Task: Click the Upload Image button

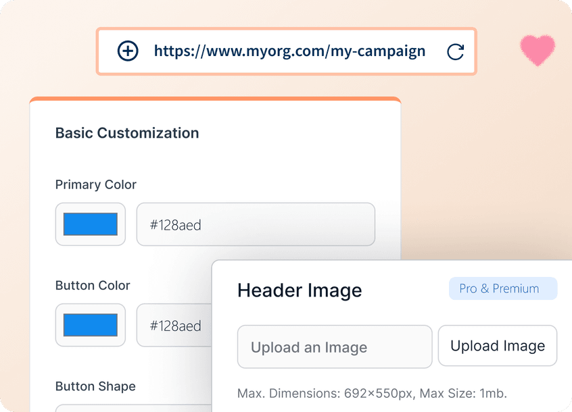Action: click(x=498, y=346)
